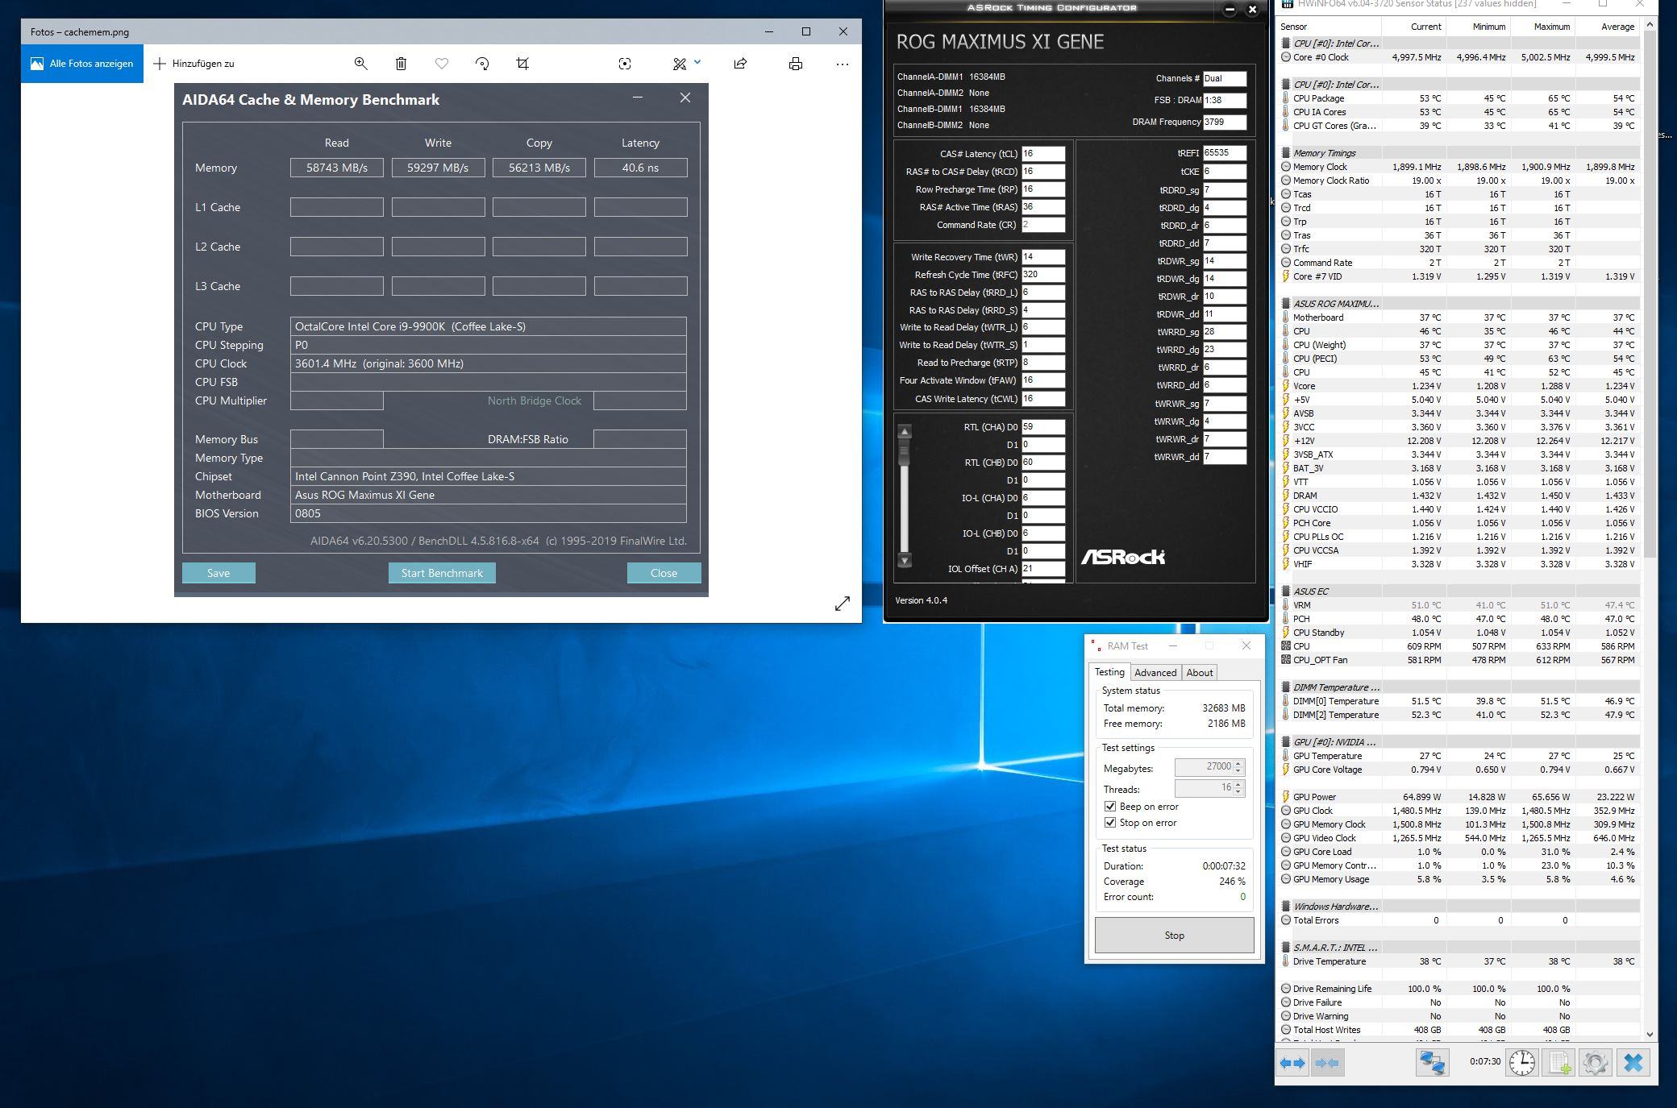Click the Megabytes spinner up arrow

tap(1238, 763)
